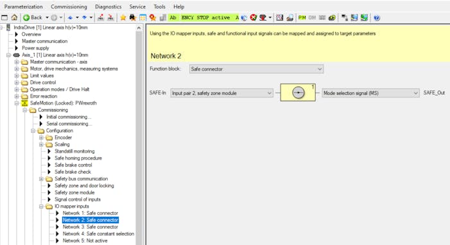This screenshot has width=450, height=245.
Task: Select Network 5: Not active
Action: [85, 241]
